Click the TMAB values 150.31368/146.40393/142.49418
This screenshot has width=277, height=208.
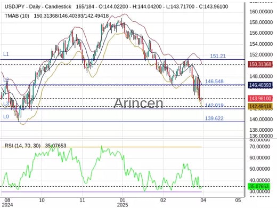(71, 16)
